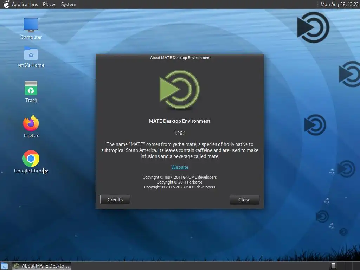Open the Applications menu
360x270 pixels.
click(25, 4)
